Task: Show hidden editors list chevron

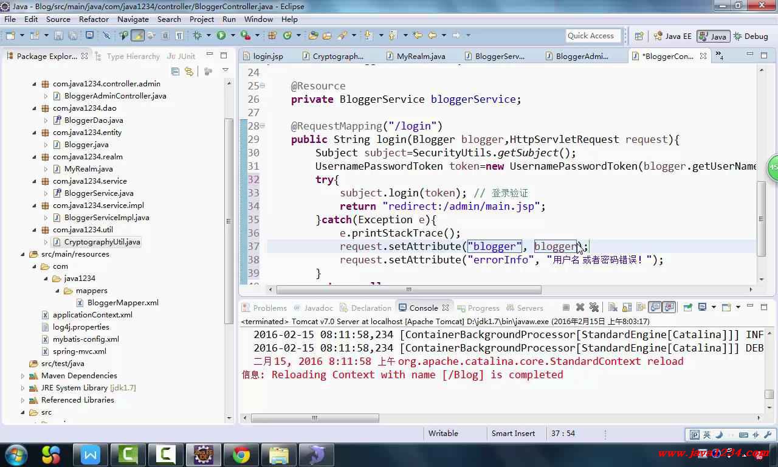Action: [719, 56]
